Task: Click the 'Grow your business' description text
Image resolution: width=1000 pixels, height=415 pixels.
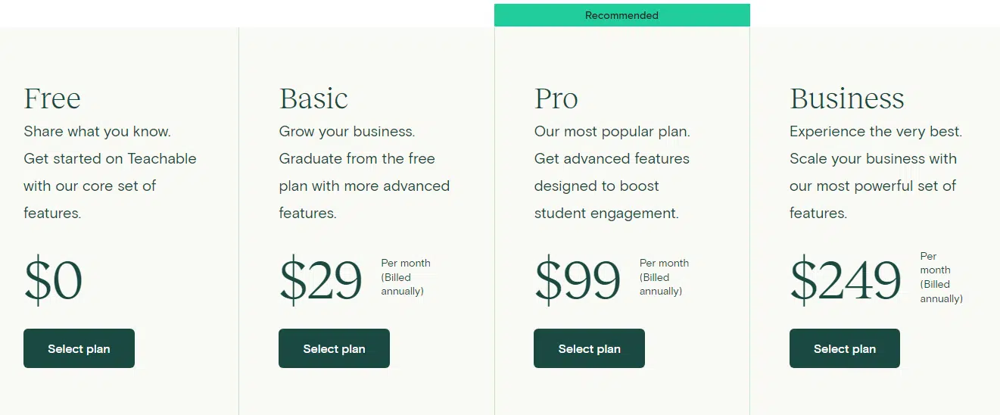Action: (347, 131)
